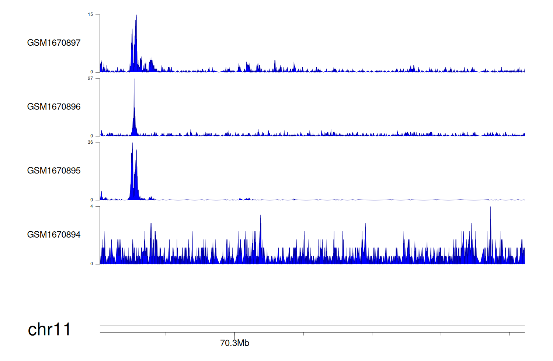Click the first tick left of 70.3Mb
553x361 pixels.
(x=166, y=334)
